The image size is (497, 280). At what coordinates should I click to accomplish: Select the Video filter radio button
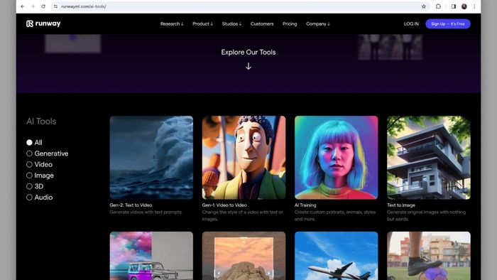[30, 165]
